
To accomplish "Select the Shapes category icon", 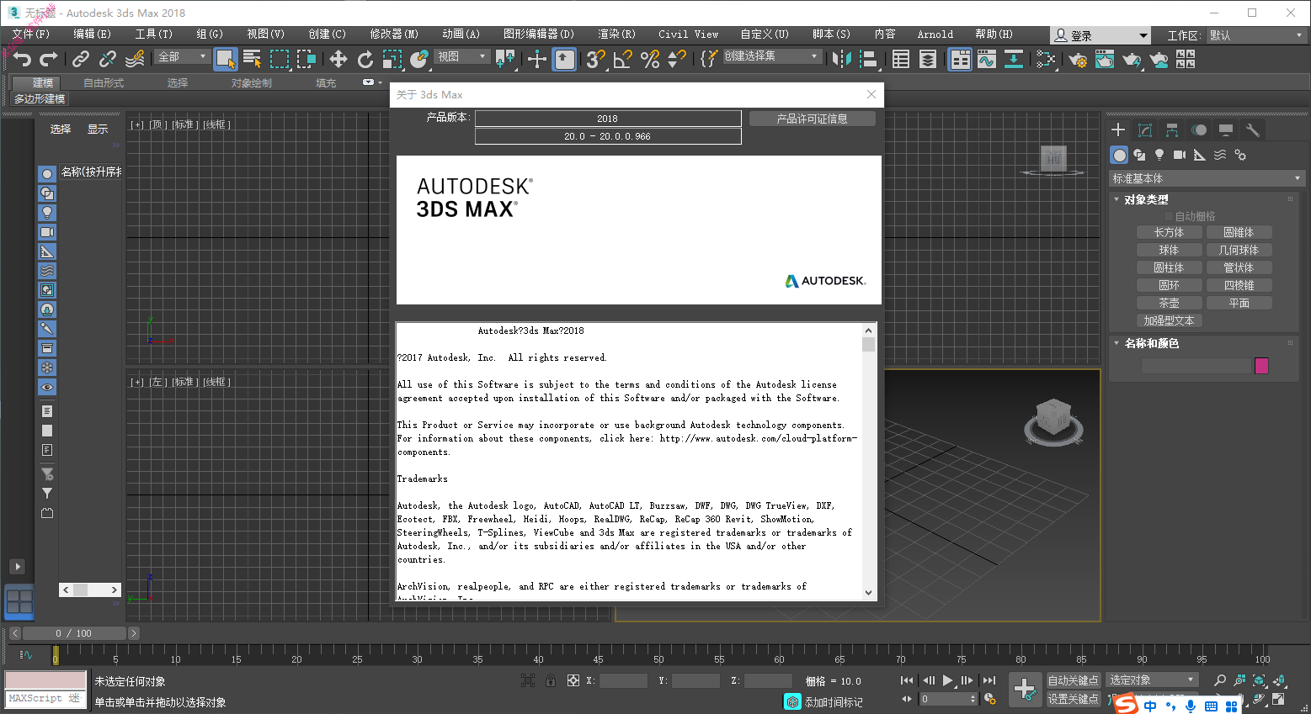I will pos(1139,155).
